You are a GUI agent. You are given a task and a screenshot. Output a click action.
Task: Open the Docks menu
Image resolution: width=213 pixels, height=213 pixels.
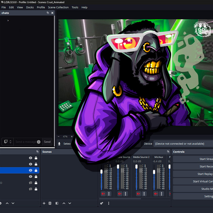30,7
